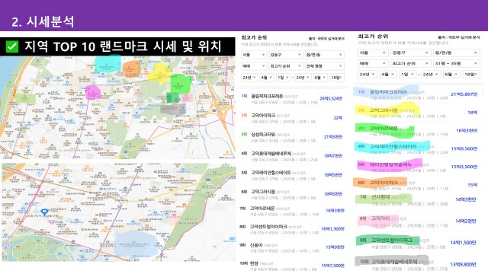Screen dimensions: 488x274
Task: Open the 7위 선사현대 listing
Action: point(417,199)
